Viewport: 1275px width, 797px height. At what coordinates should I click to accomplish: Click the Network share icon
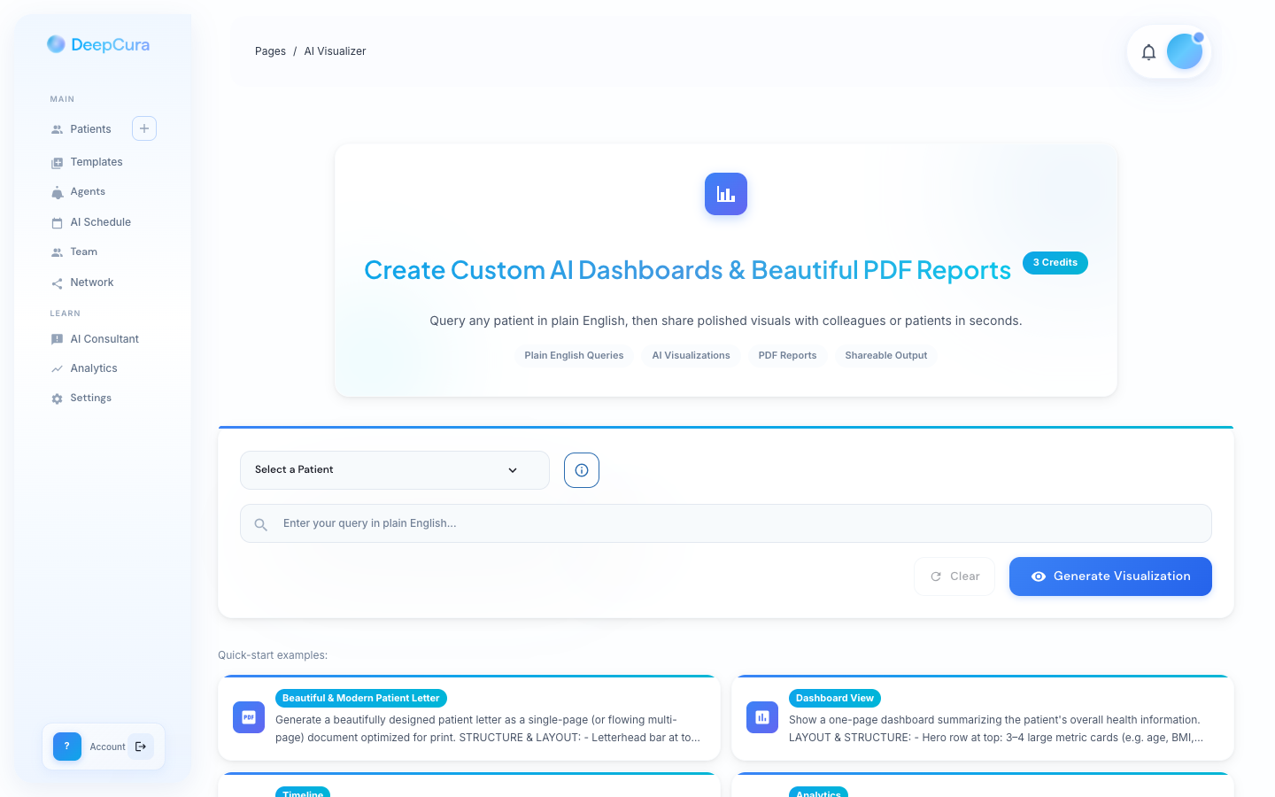coord(57,283)
